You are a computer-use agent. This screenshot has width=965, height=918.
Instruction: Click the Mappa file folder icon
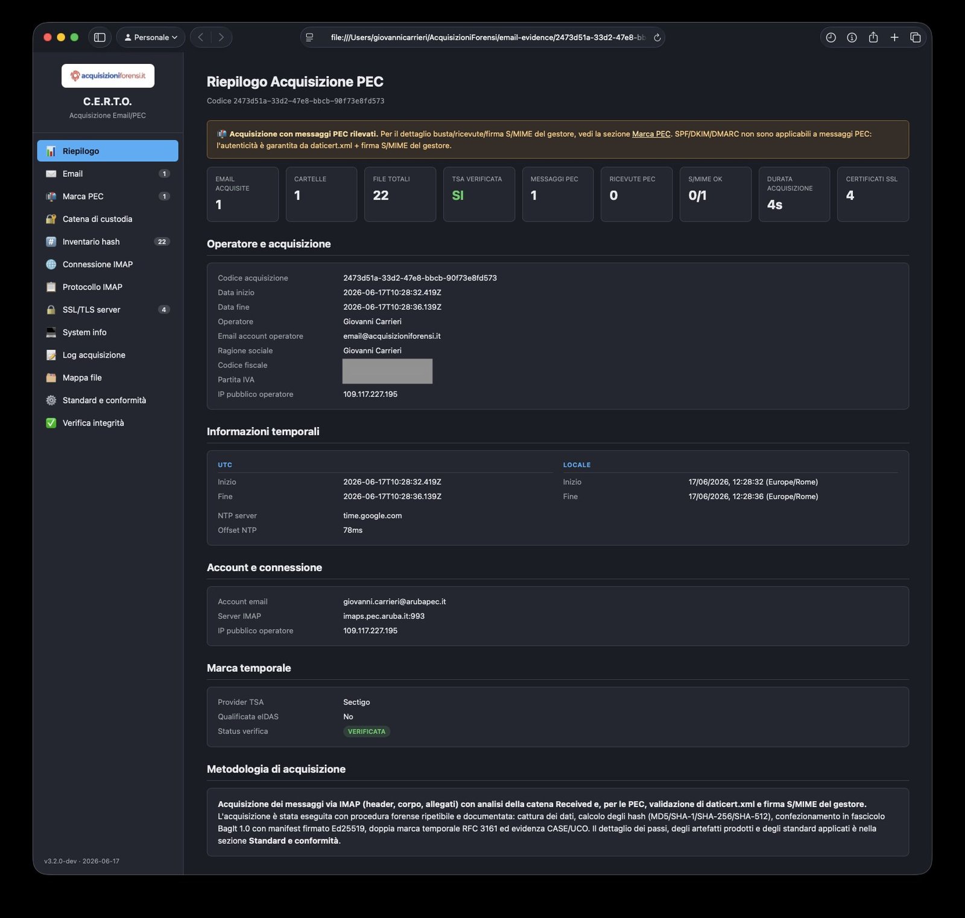[51, 378]
